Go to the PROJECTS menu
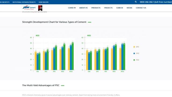 click(x=108, y=8)
